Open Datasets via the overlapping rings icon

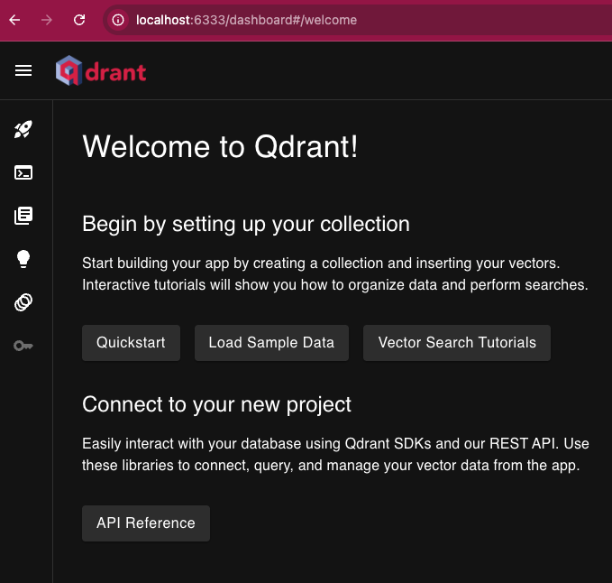point(23,302)
